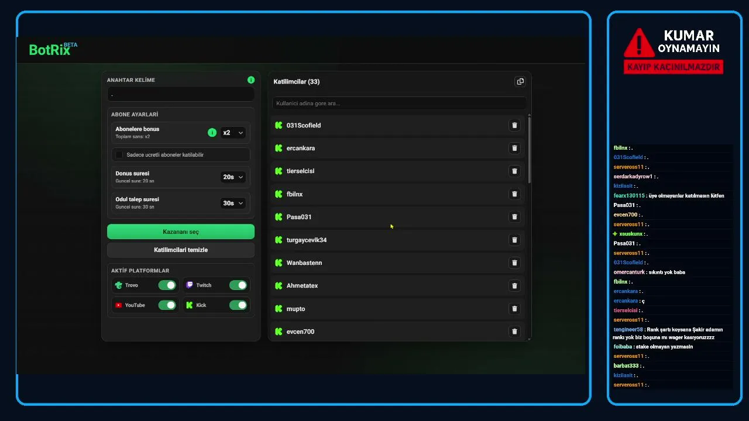
Task: Click Kick logo beside ercankara
Action: click(x=279, y=148)
